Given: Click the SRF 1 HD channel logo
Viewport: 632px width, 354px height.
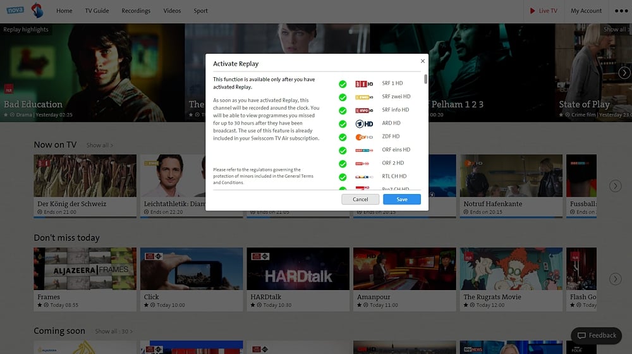Looking at the screenshot, I should tap(364, 83).
